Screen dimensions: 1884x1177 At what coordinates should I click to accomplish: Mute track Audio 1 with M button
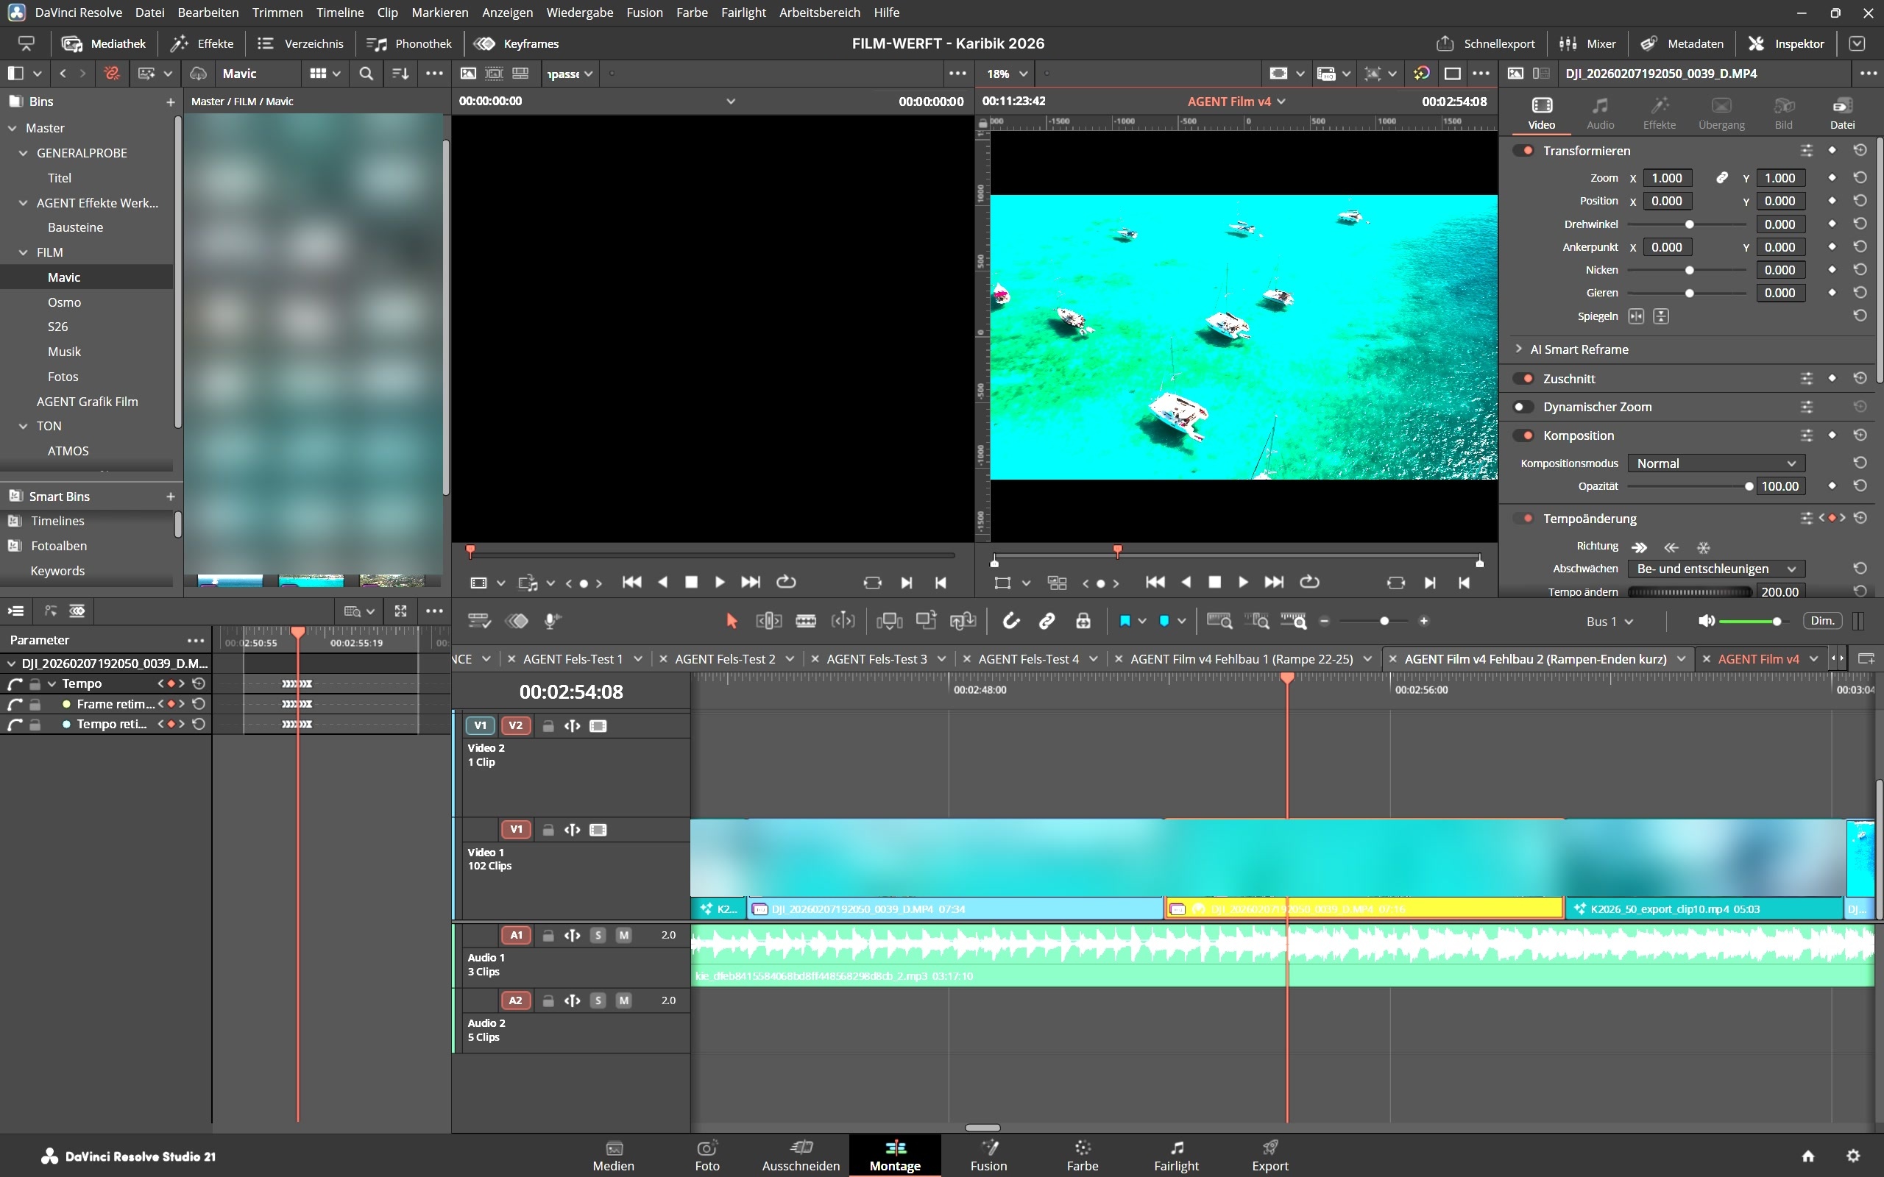point(623,935)
